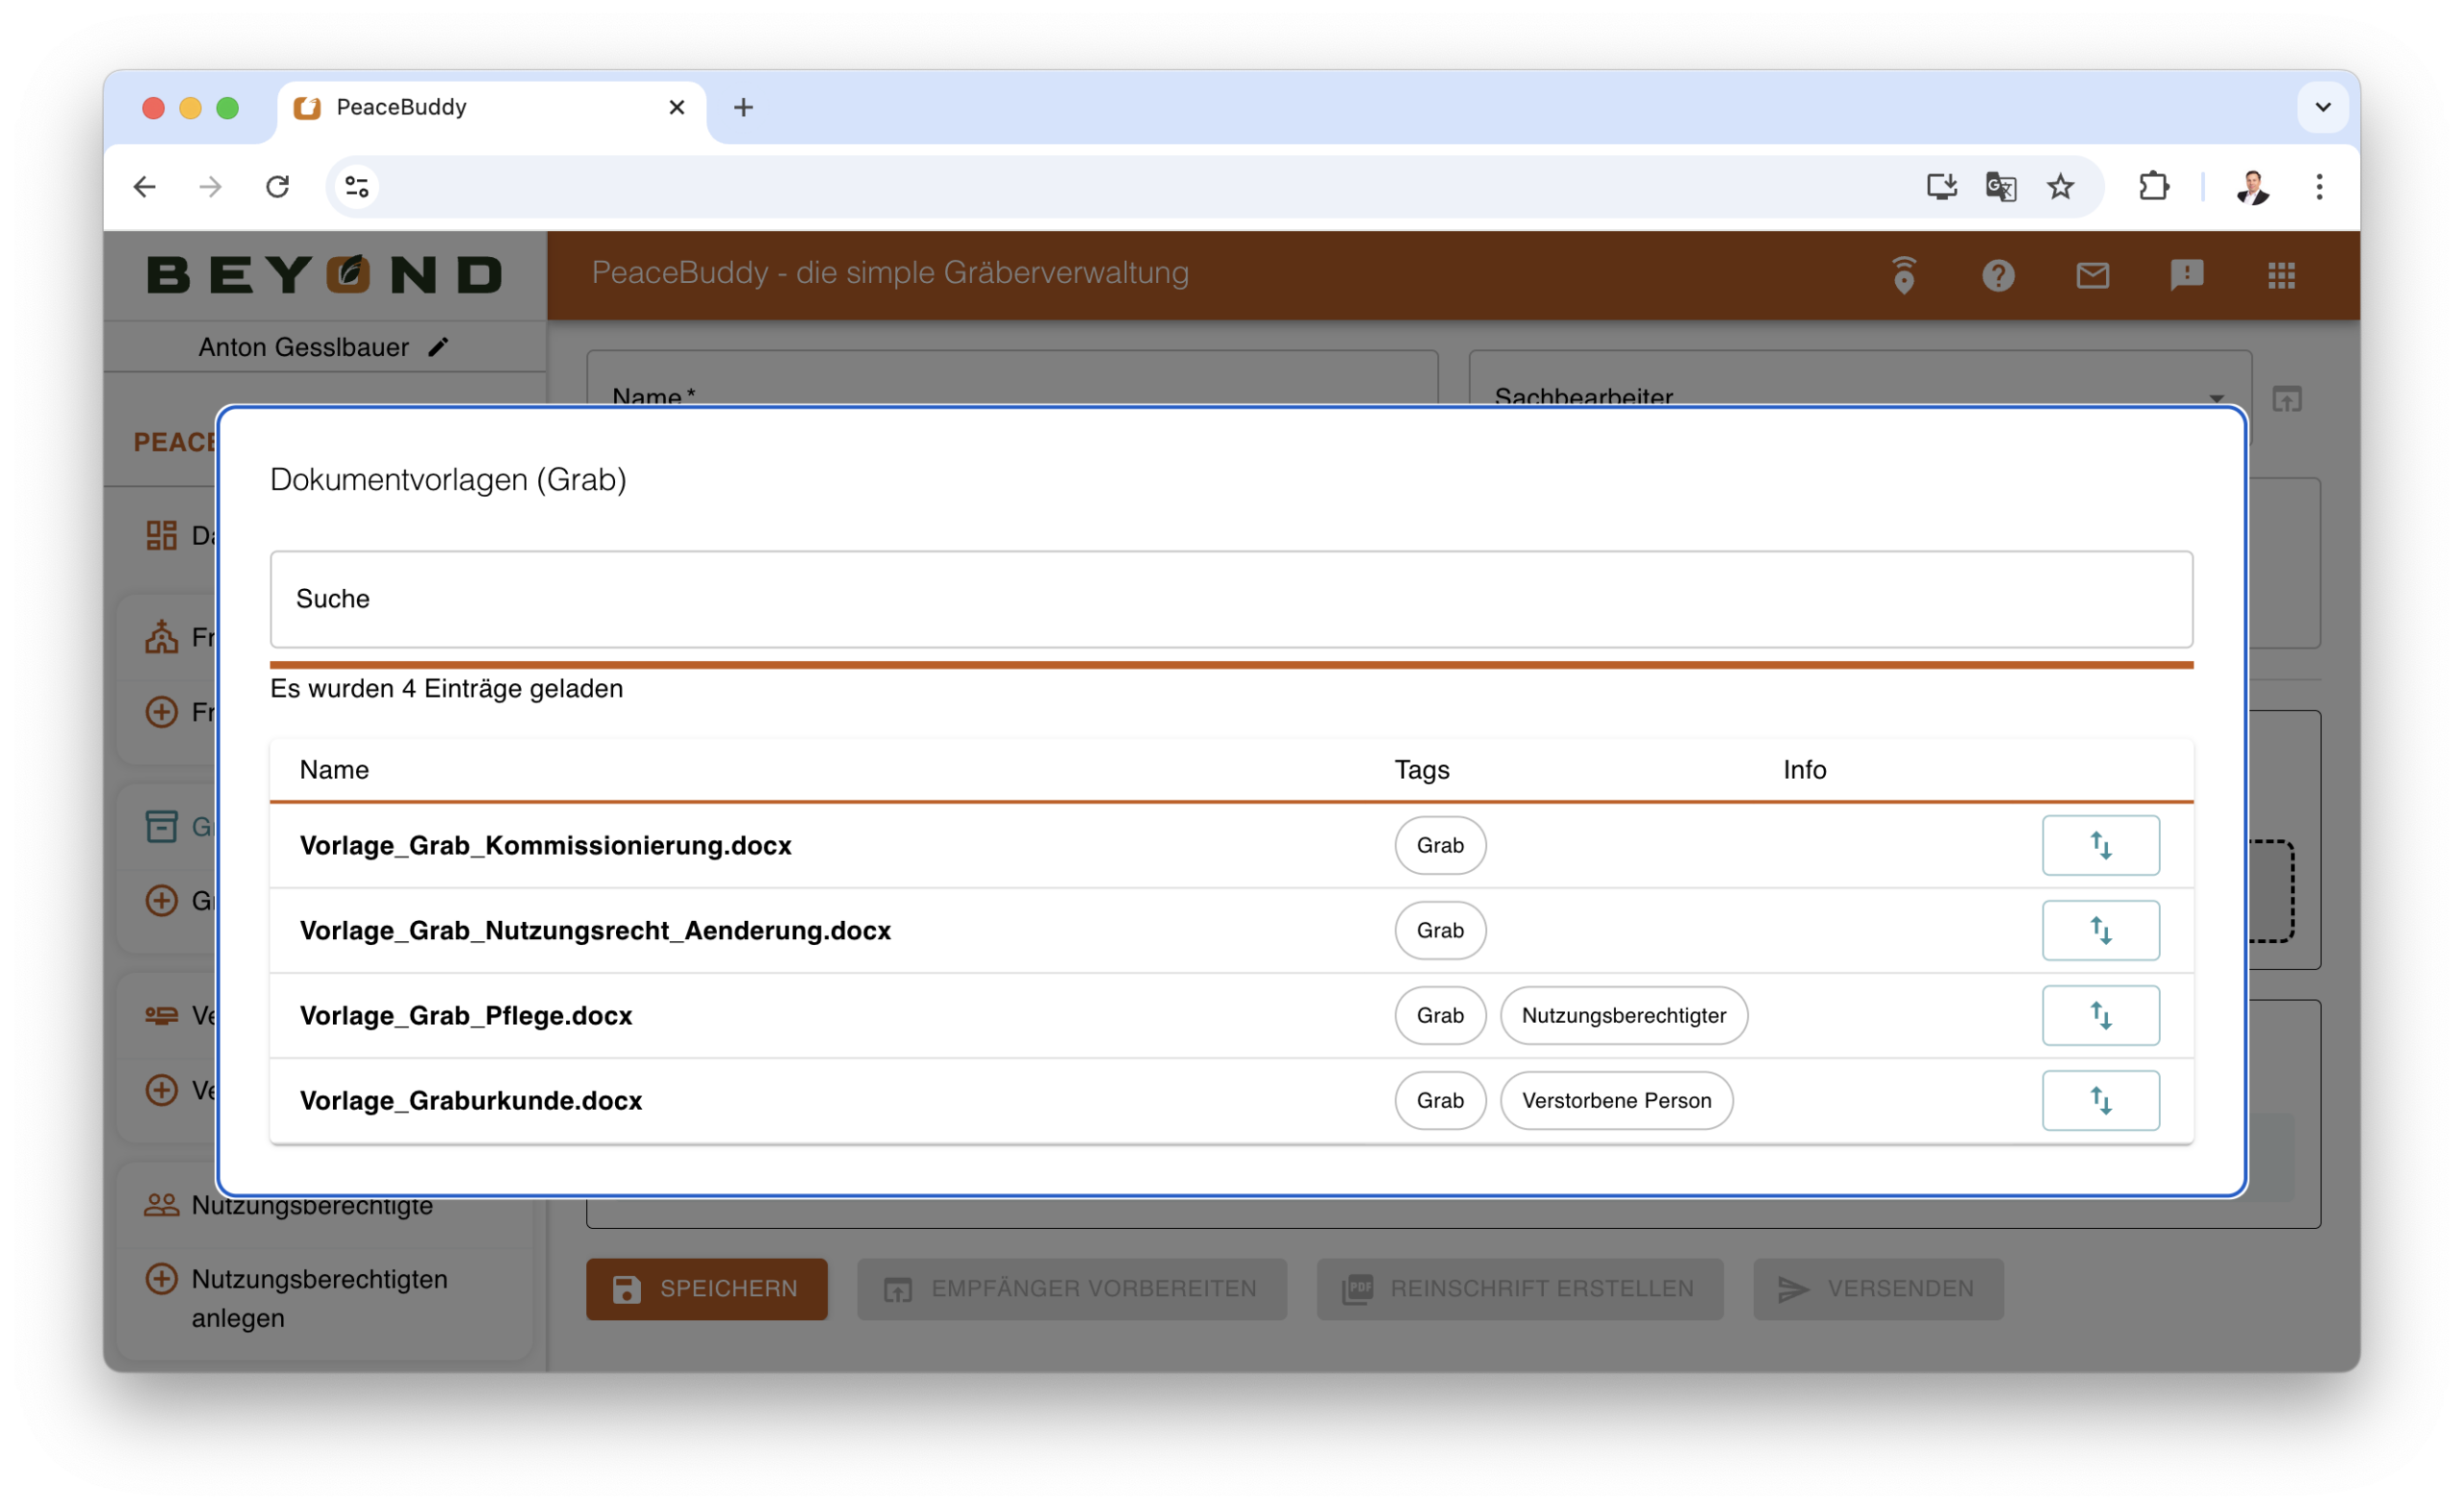Open Chrome three-dot menu
Screen dimensions: 2464x1509
tap(2319, 187)
